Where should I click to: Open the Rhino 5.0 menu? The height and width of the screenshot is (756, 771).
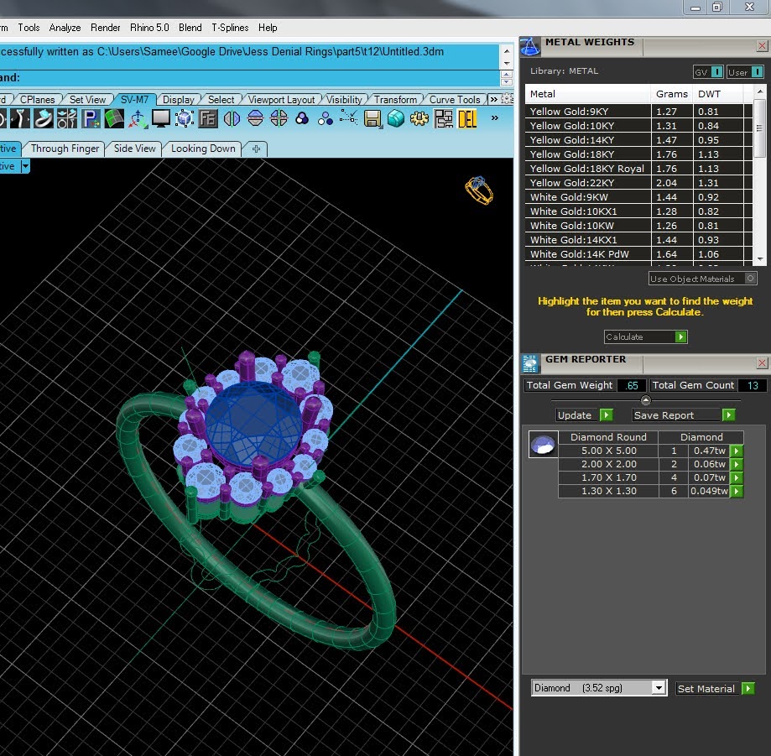149,28
